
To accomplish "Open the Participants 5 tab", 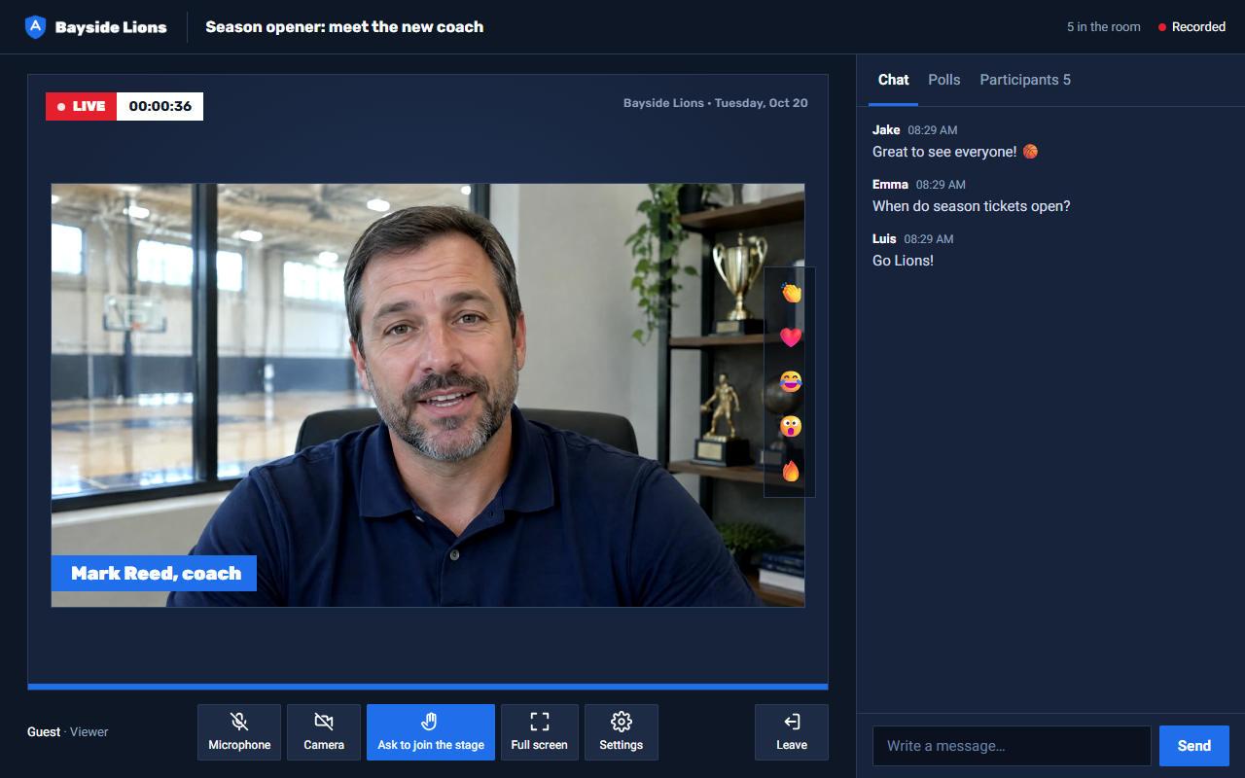I will coord(1025,80).
